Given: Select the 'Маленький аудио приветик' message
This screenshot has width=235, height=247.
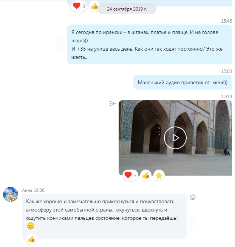Looking at the screenshot, I should (x=182, y=82).
